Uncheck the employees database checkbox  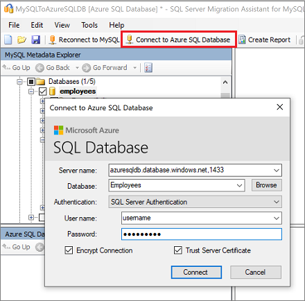coord(42,92)
